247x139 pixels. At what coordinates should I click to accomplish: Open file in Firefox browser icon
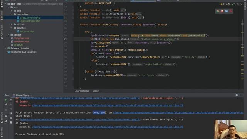click(222, 11)
